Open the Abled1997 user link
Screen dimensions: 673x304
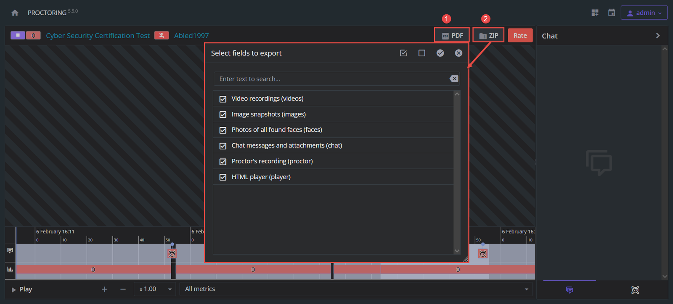(191, 36)
